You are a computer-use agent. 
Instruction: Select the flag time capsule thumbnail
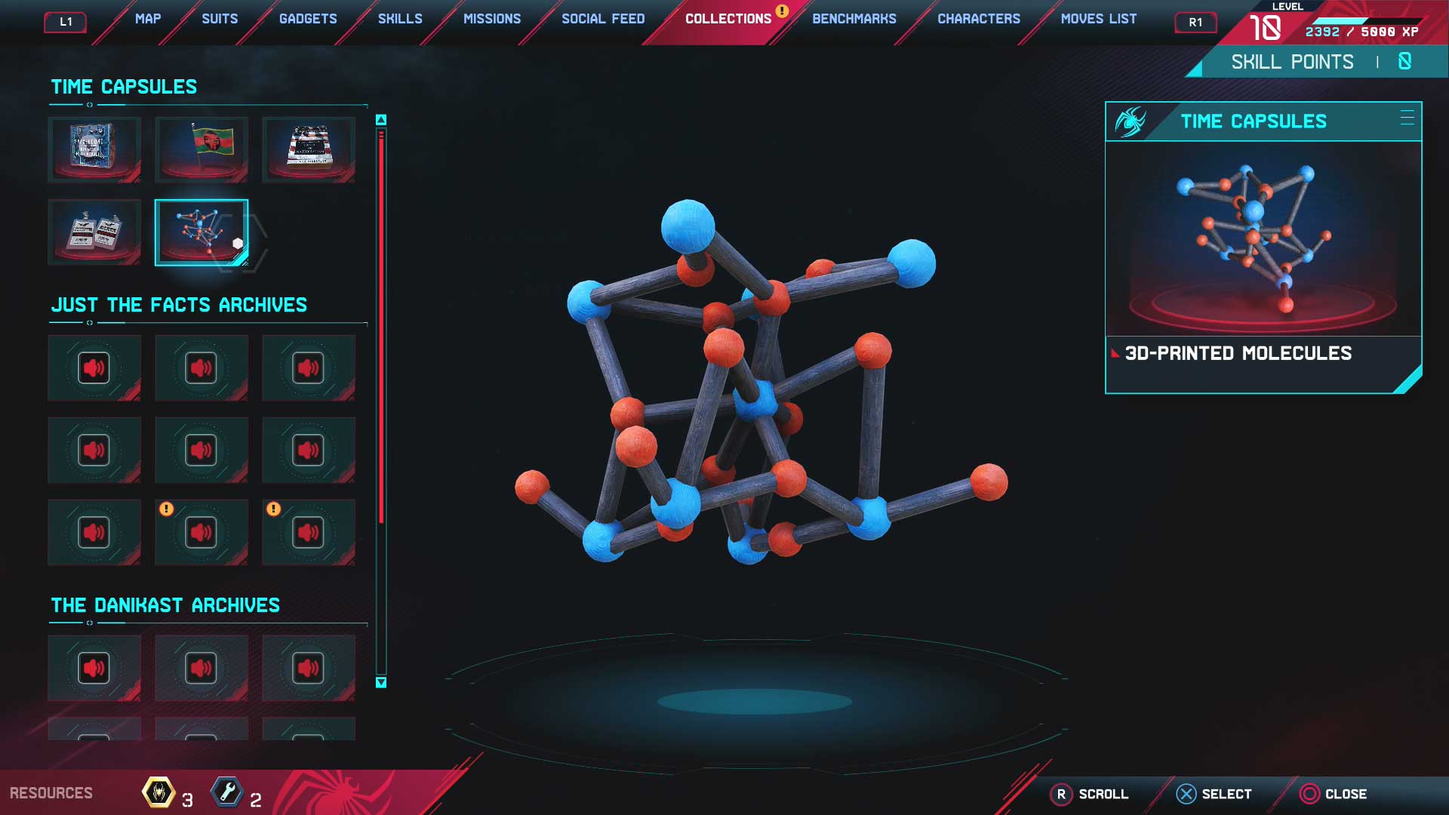[202, 149]
